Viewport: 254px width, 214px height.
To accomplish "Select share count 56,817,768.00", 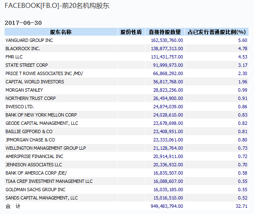I will 168,82.
